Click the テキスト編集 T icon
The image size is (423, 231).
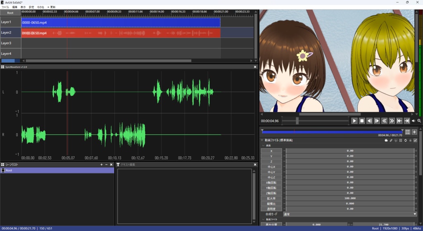(x=118, y=165)
